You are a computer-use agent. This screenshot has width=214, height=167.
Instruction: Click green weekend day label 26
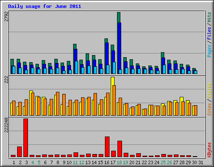click(169, 162)
